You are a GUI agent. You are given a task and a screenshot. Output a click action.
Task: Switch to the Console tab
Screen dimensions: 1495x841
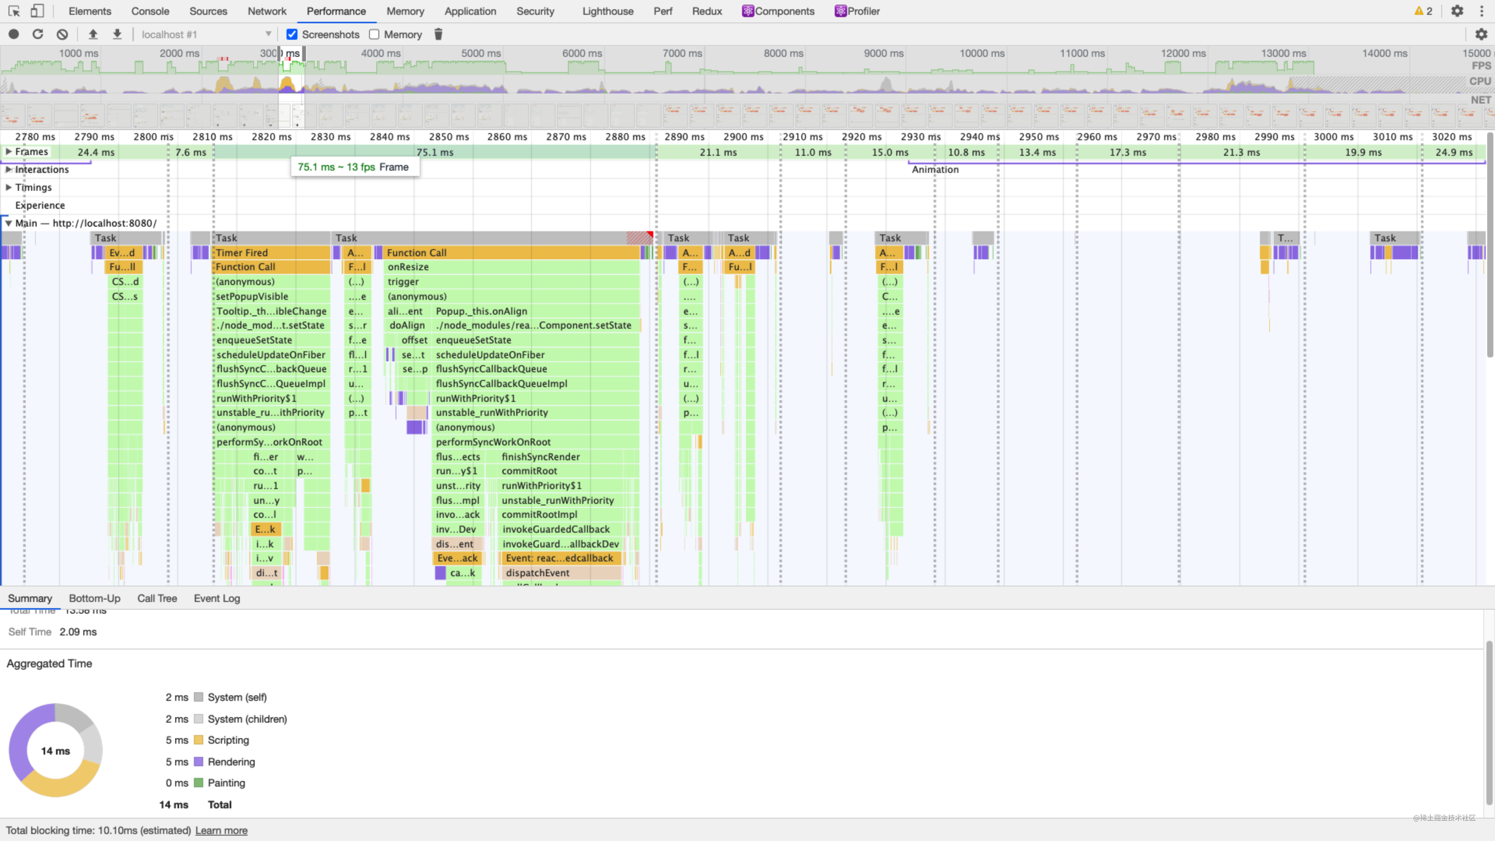(x=150, y=11)
